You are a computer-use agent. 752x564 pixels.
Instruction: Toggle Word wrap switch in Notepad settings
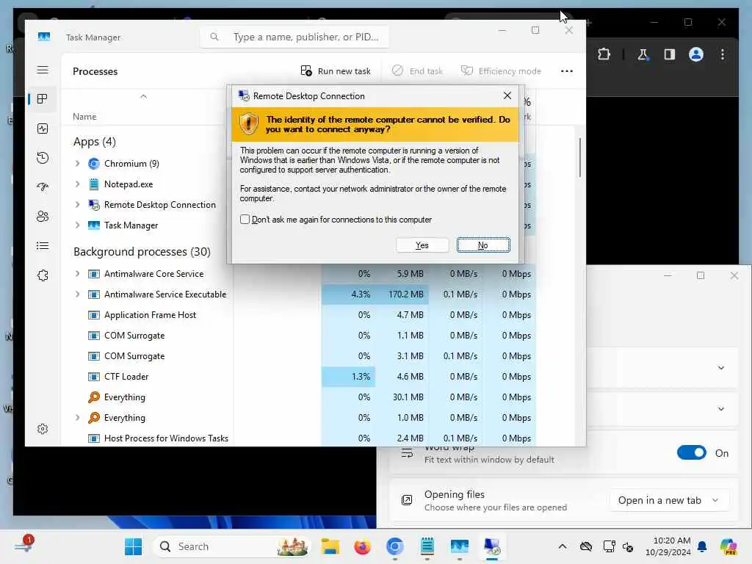click(691, 452)
